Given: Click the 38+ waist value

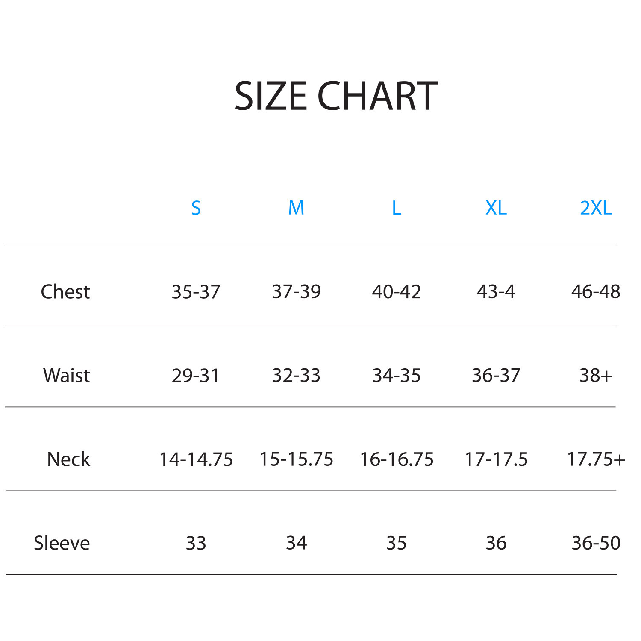Looking at the screenshot, I should click(x=596, y=376).
